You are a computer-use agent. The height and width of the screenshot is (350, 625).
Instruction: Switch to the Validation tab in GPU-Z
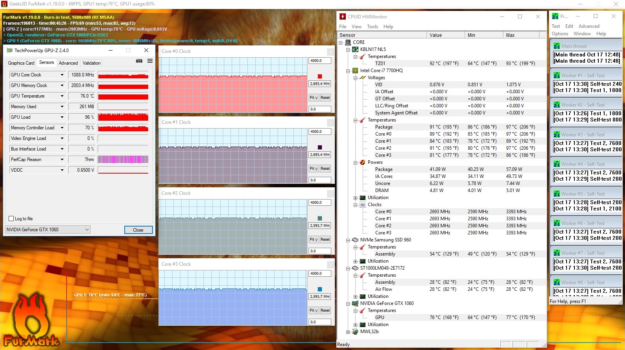(92, 63)
